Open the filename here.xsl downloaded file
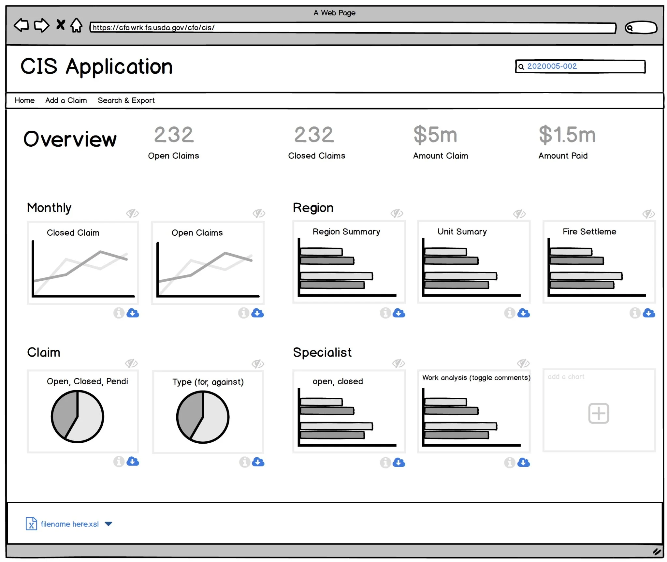The width and height of the screenshot is (667, 562). (x=69, y=524)
